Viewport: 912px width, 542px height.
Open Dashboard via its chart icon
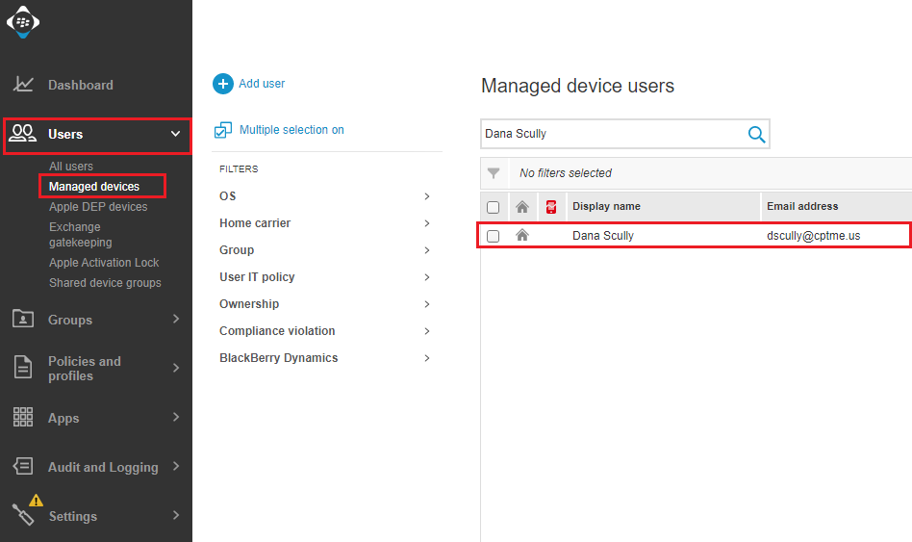(23, 85)
